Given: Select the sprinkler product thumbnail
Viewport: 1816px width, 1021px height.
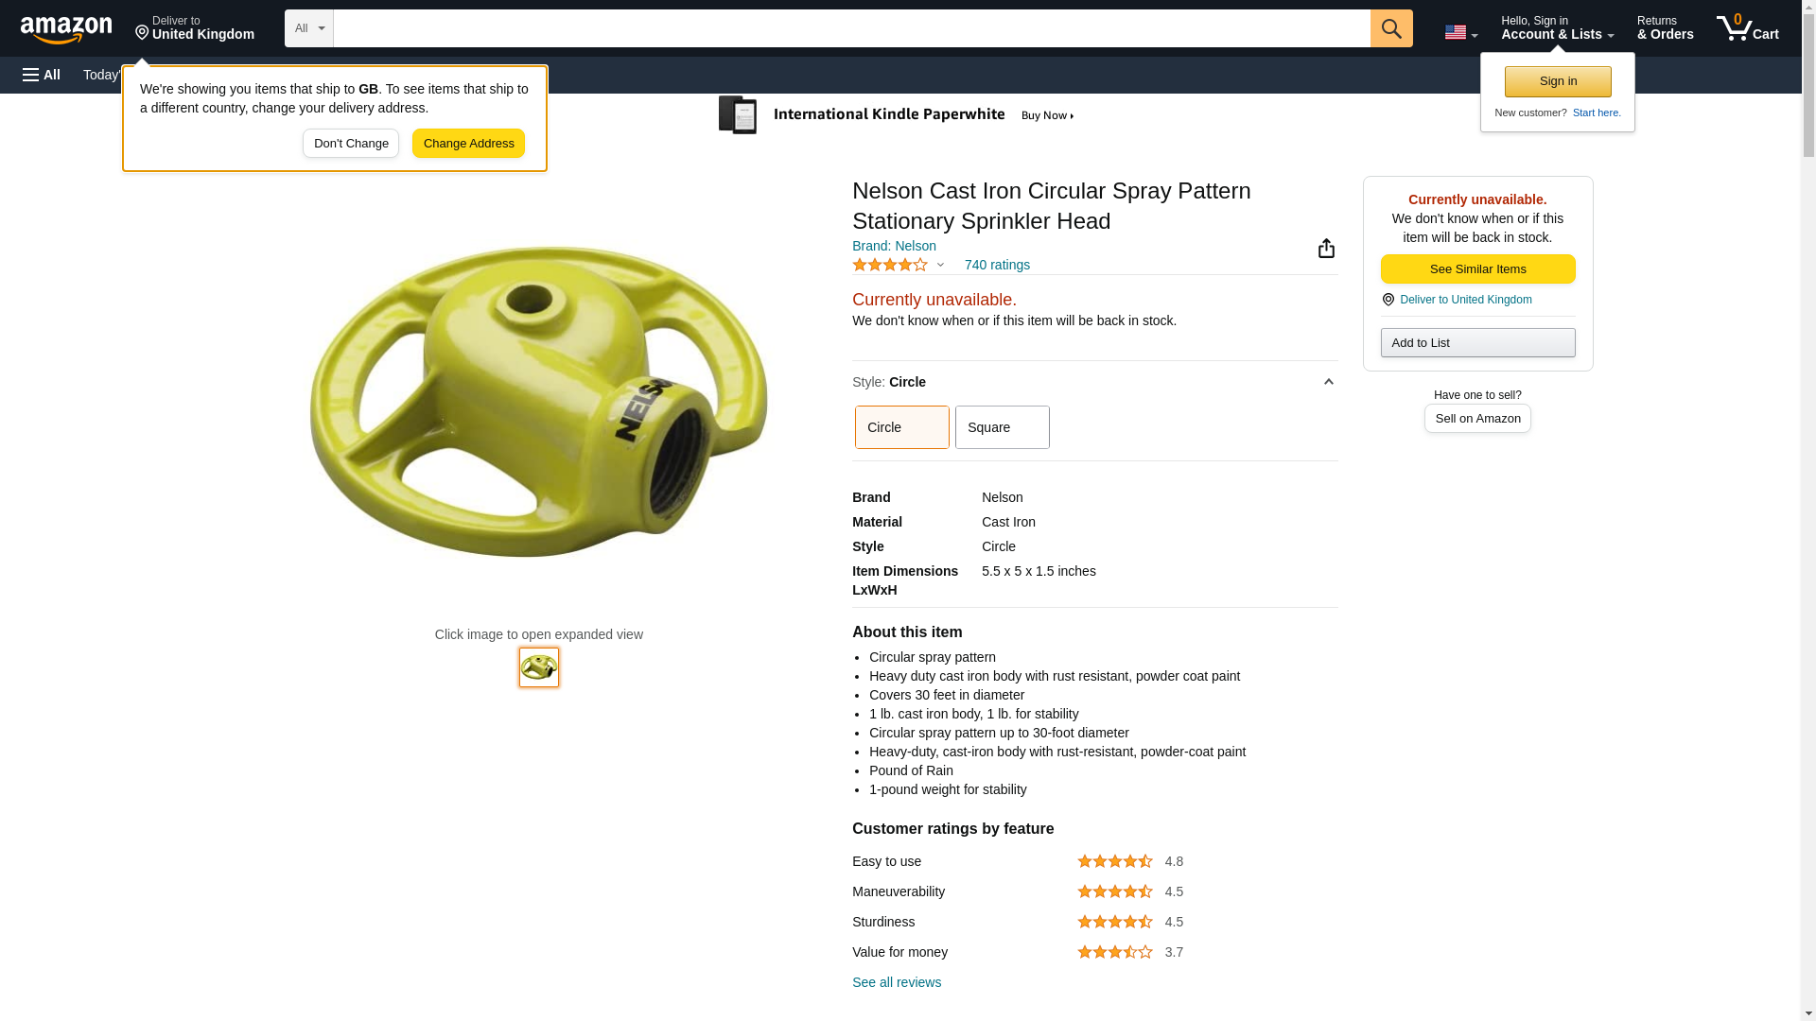Looking at the screenshot, I should [539, 667].
